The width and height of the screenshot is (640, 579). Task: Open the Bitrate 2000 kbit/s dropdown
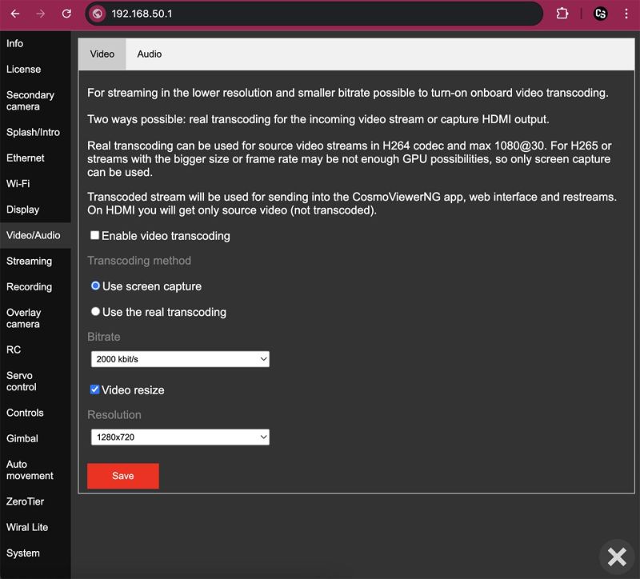[180, 359]
